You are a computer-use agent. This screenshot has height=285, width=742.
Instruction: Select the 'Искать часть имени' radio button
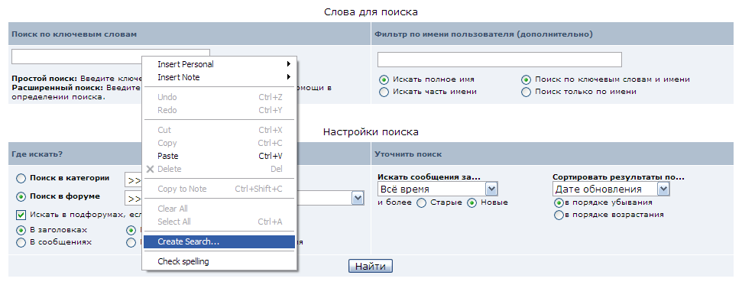pos(384,92)
